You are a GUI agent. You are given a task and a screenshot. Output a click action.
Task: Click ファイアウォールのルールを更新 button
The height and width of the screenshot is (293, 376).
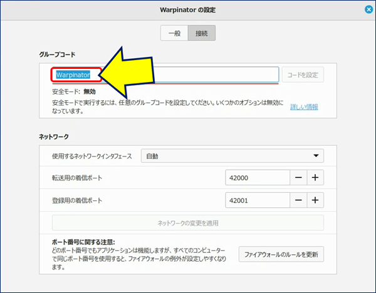click(281, 254)
